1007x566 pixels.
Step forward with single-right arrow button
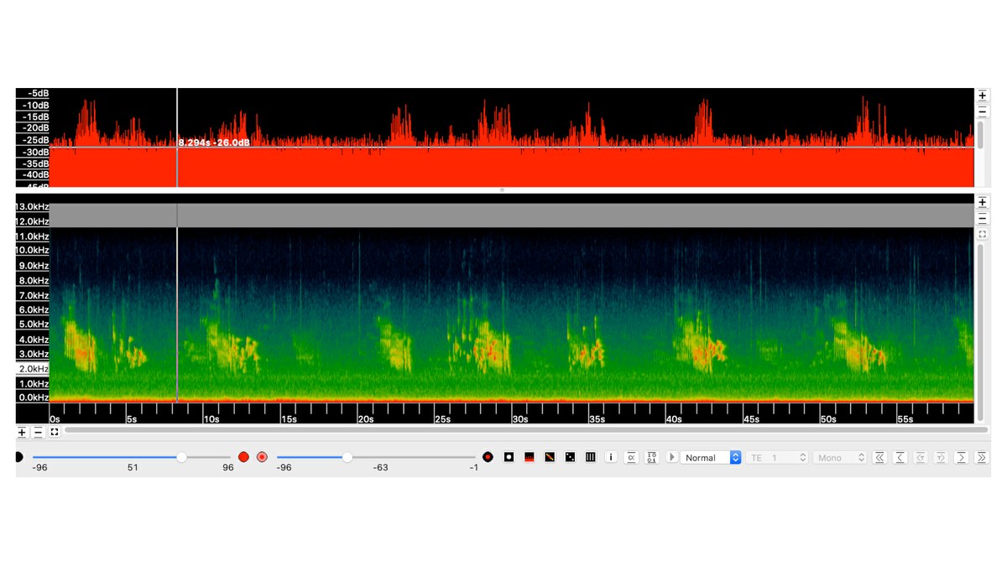coord(962,457)
